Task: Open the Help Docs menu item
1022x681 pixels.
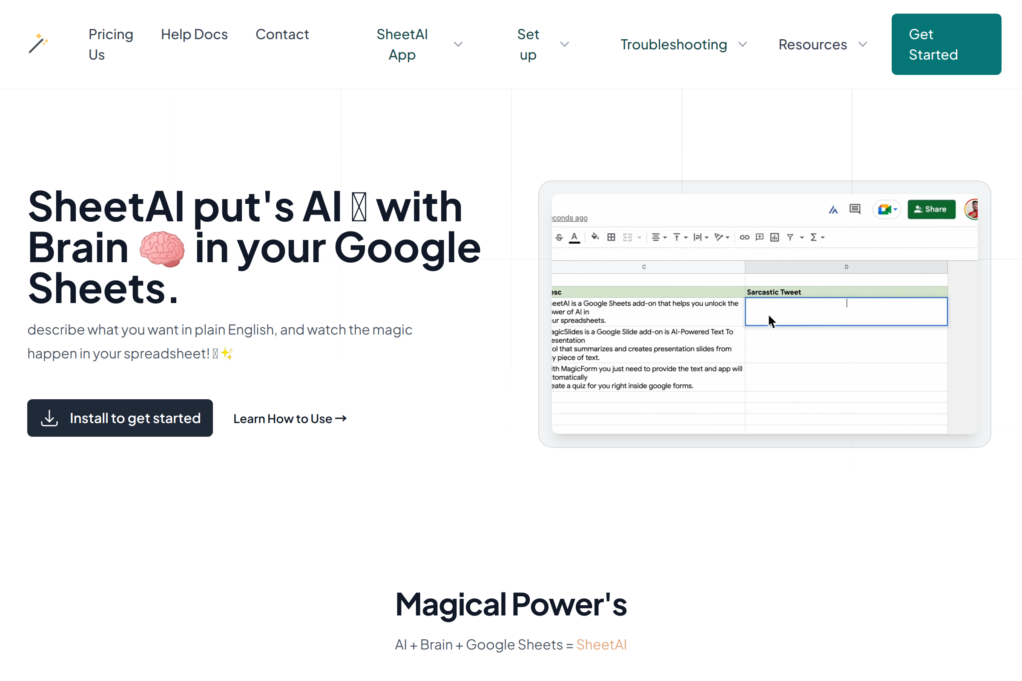Action: [194, 34]
